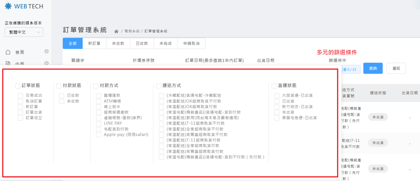
Task: Tick the 新竹物流-已出貨 checkbox
Action: (x=277, y=107)
